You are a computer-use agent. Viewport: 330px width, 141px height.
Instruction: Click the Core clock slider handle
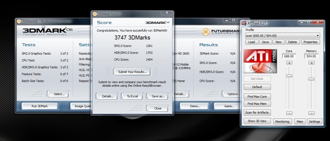point(289,76)
